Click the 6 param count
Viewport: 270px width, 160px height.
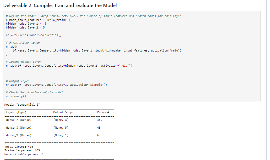pyautogui.click(x=98, y=135)
